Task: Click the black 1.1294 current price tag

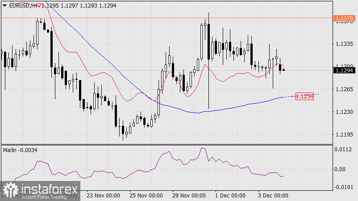Action: 344,70
